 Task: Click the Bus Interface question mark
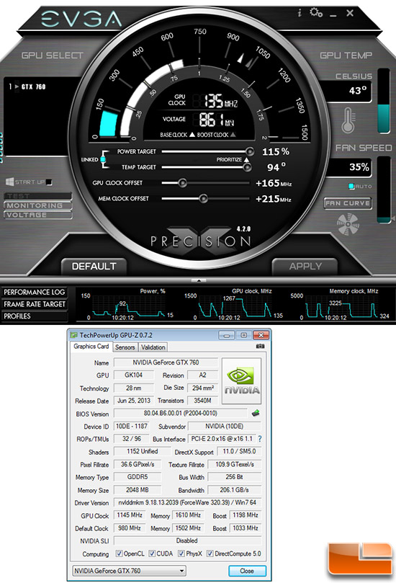260,439
